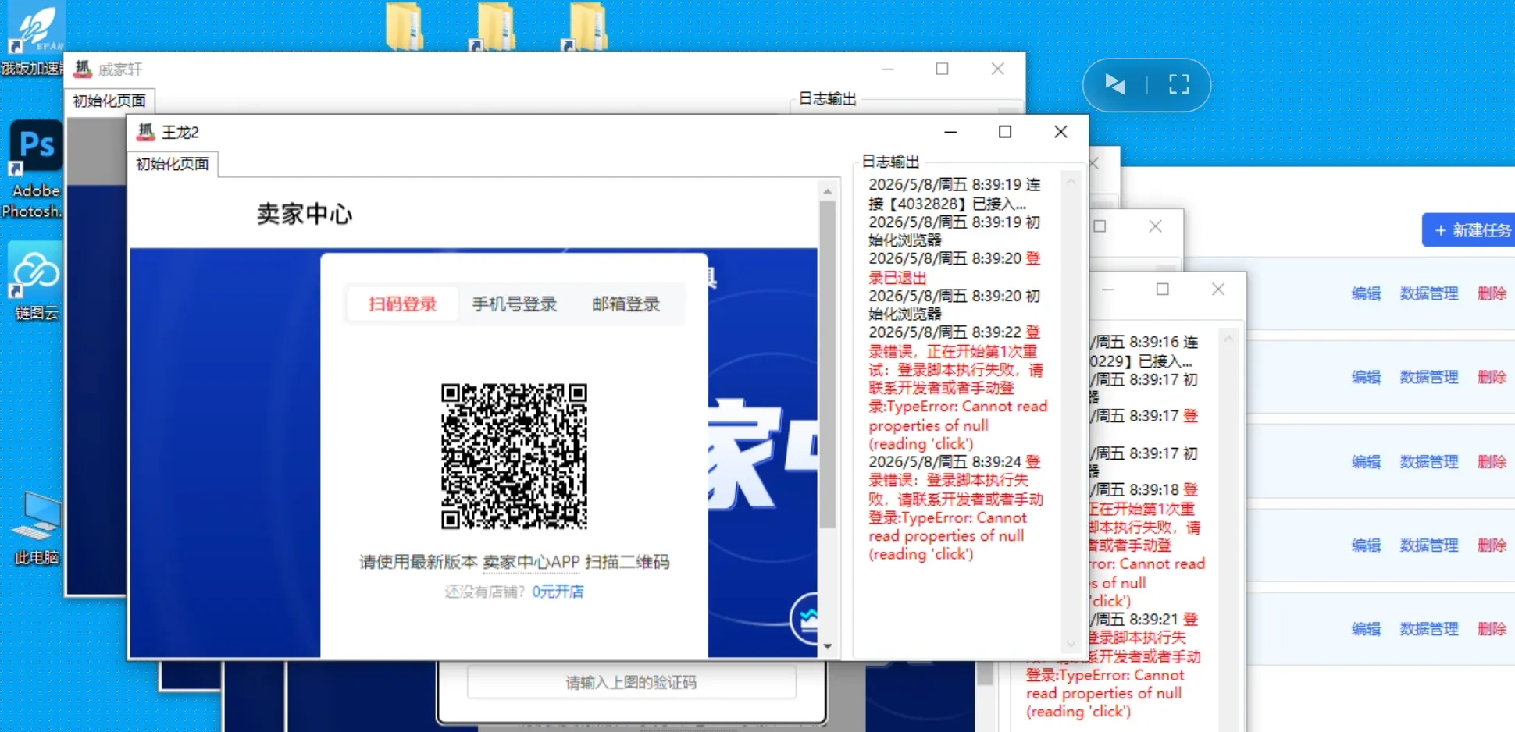Close the 王龙2 window
The image size is (1515, 732).
click(x=1060, y=132)
